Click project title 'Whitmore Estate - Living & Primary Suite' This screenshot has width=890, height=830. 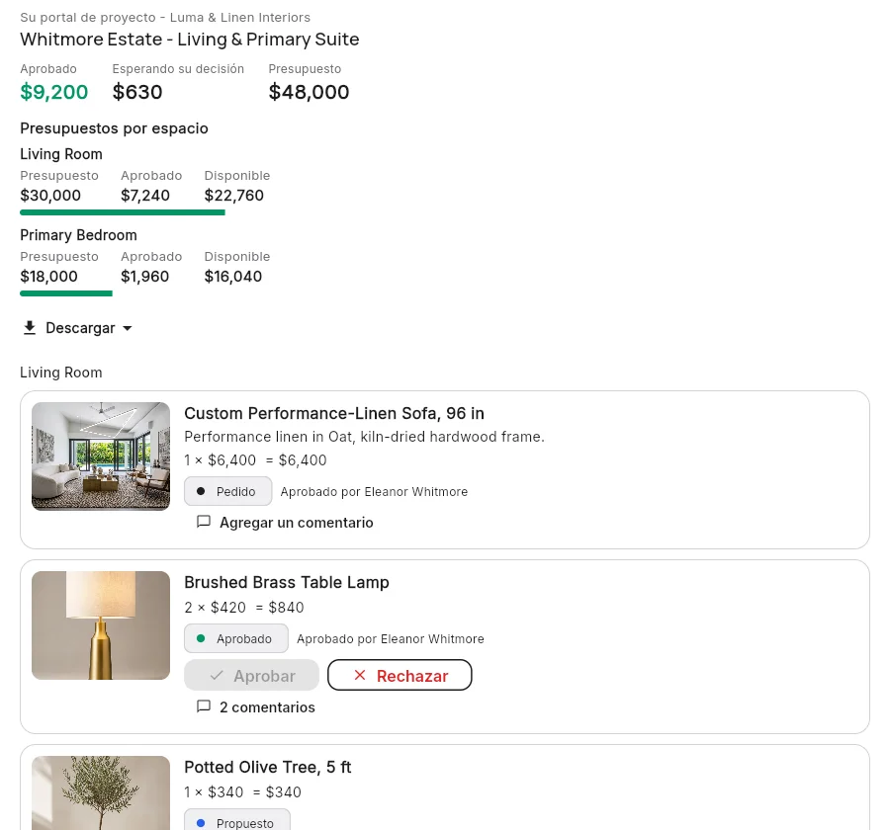[x=190, y=40]
